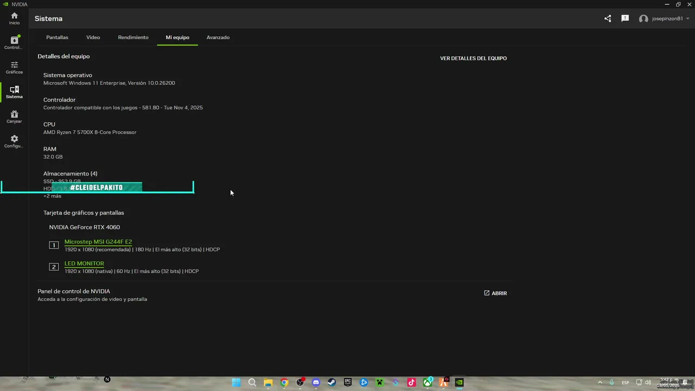Open taskbar Search

tap(252, 382)
